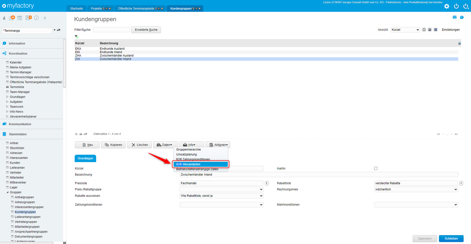Toggle the Inaktiv checkbox
Screen dimensions: 471x244
tap(376, 169)
